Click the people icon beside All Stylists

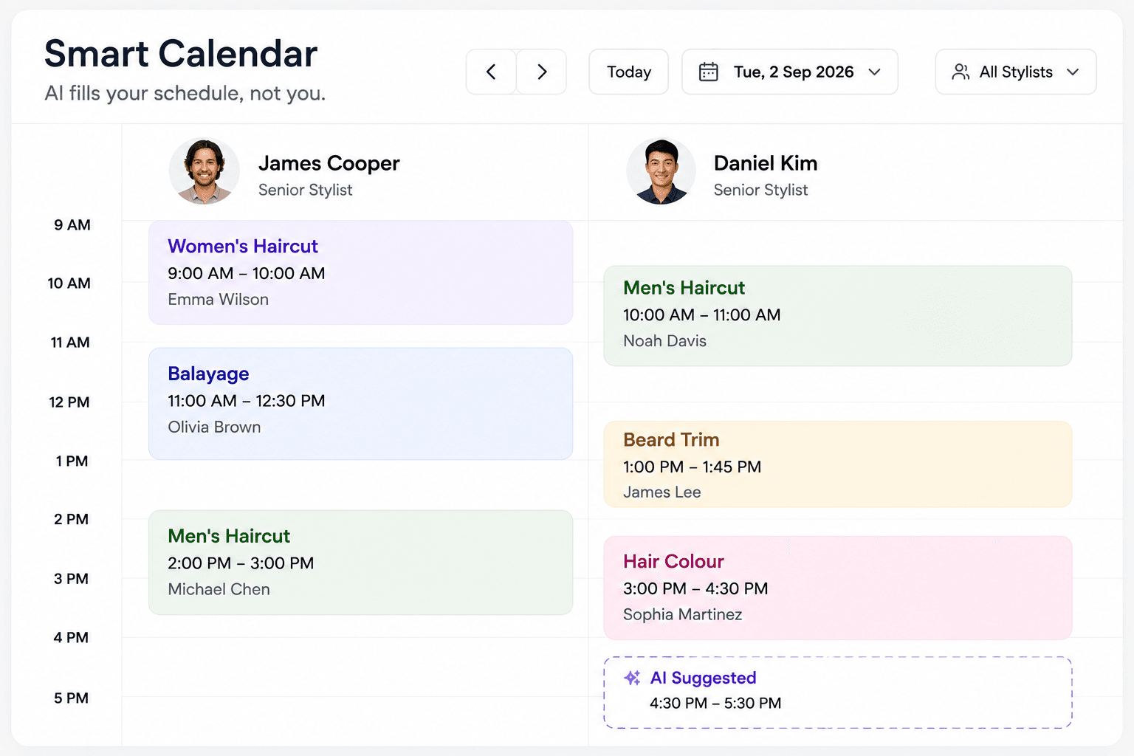click(961, 72)
